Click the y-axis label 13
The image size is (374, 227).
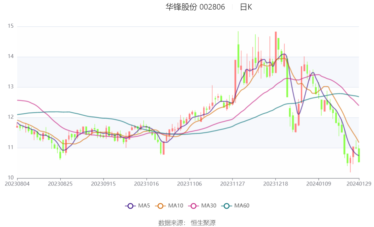(11, 87)
